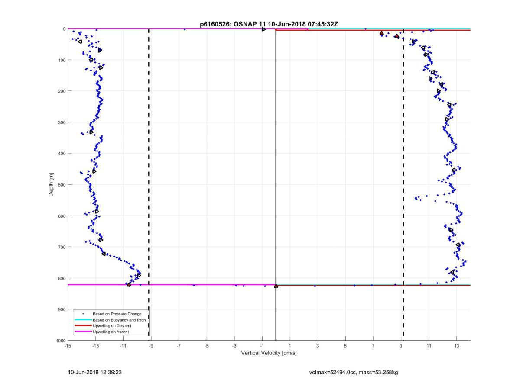Image resolution: width=520 pixels, height=383 pixels.
Task: Click the red legend line swatch
Action: (x=83, y=325)
